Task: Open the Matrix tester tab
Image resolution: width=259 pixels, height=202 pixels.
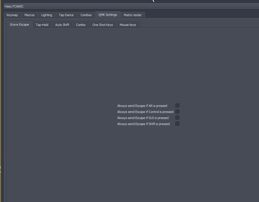Action: (133, 15)
